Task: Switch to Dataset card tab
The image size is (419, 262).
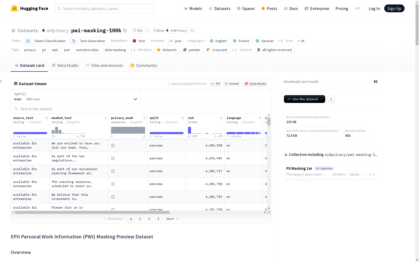Action: [x=29, y=65]
